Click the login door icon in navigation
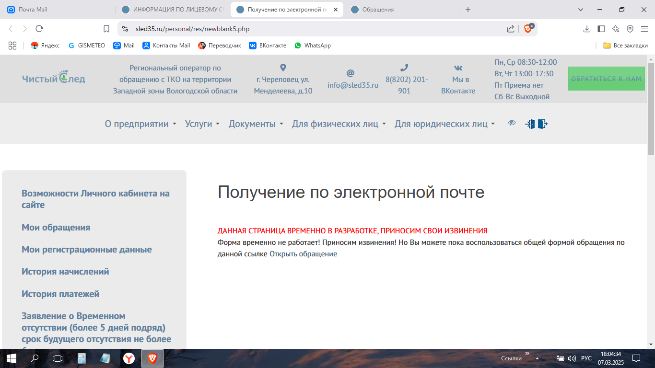The height and width of the screenshot is (368, 655). pos(530,124)
